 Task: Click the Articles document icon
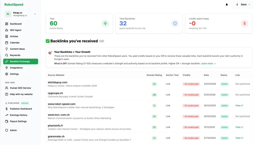coord(6,36)
